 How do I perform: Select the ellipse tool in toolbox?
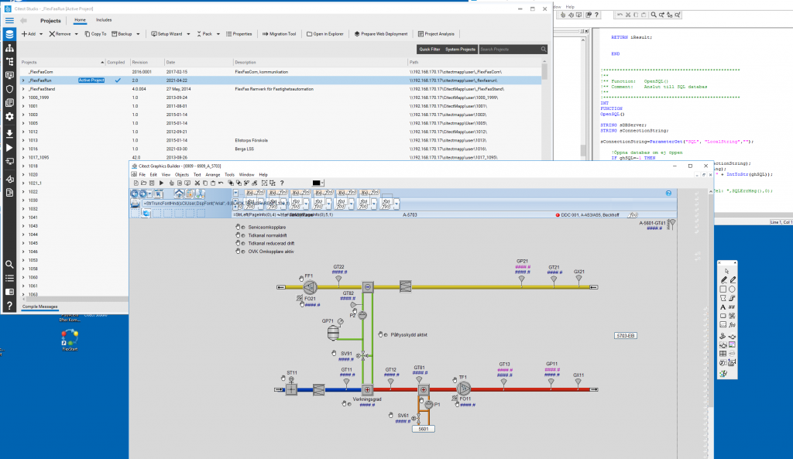coord(732,289)
